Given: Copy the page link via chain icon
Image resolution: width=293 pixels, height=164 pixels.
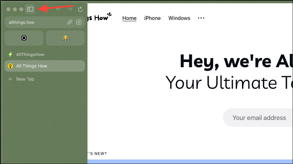Looking at the screenshot, I should click(x=70, y=22).
